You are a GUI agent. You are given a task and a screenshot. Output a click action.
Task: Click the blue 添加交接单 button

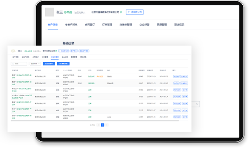(49, 64)
